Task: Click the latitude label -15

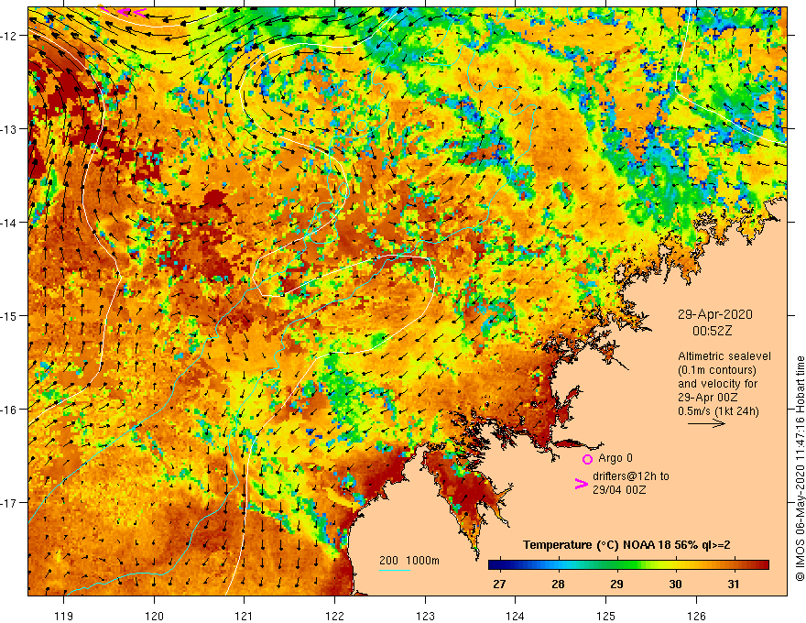Action: tap(10, 316)
